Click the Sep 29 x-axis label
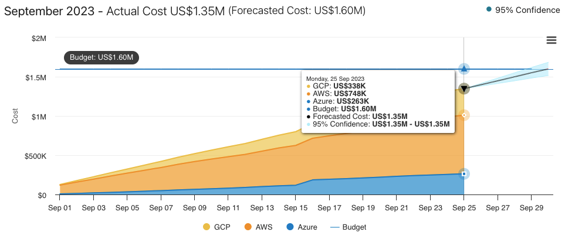 (x=531, y=207)
